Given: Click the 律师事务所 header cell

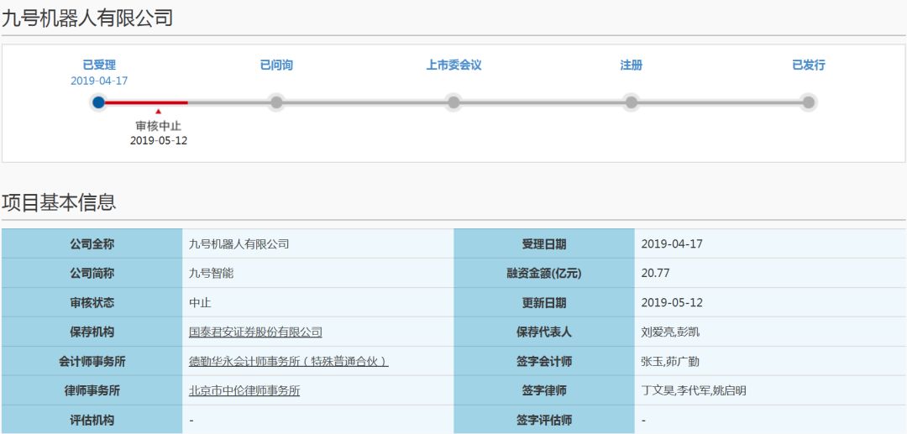Looking at the screenshot, I should [x=92, y=391].
